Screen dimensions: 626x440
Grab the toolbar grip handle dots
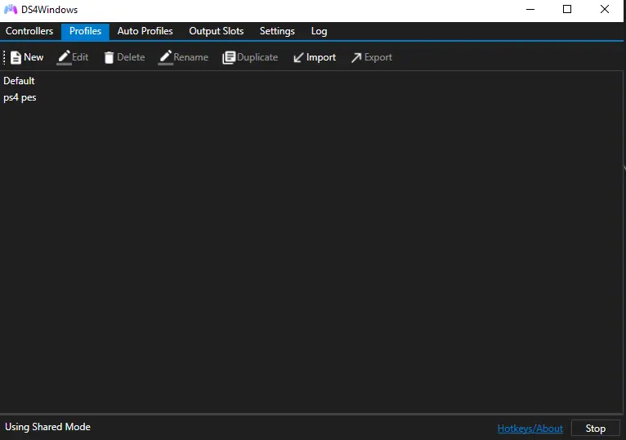(4, 57)
